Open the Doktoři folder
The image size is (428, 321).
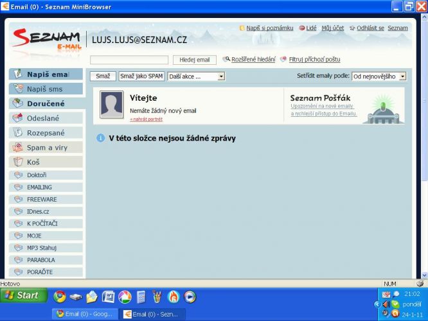tap(46, 175)
